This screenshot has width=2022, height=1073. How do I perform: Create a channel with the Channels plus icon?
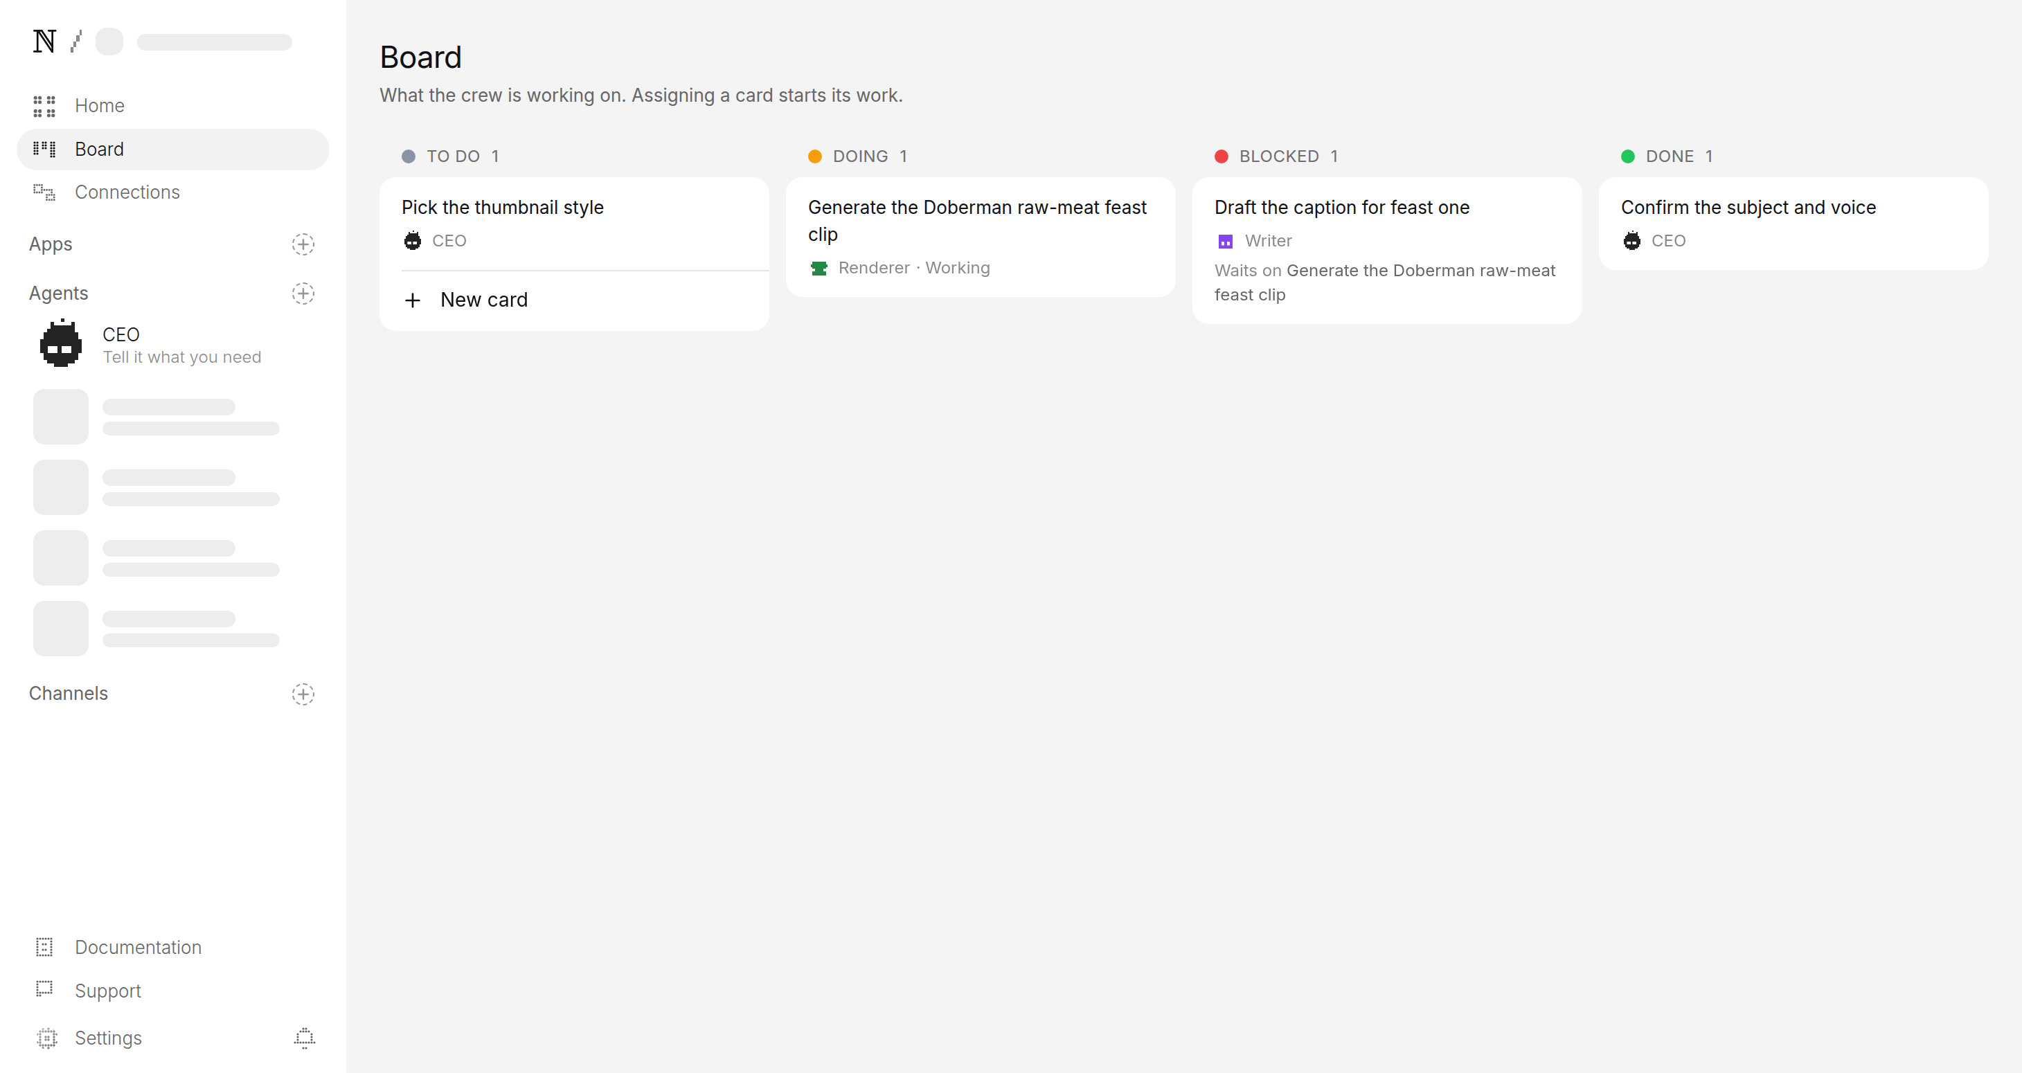click(303, 694)
